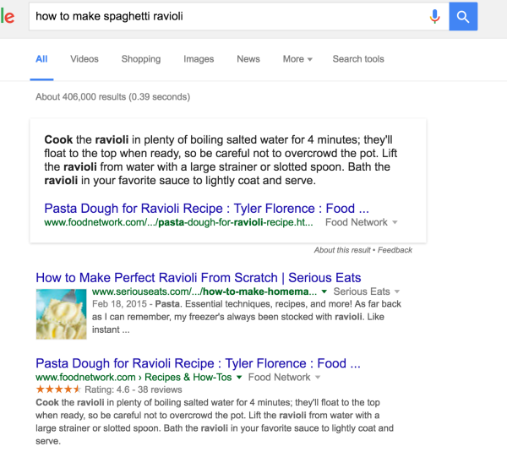Open Search tools options

point(358,59)
